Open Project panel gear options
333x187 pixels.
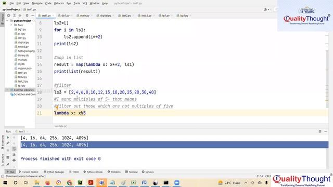coord(27,16)
